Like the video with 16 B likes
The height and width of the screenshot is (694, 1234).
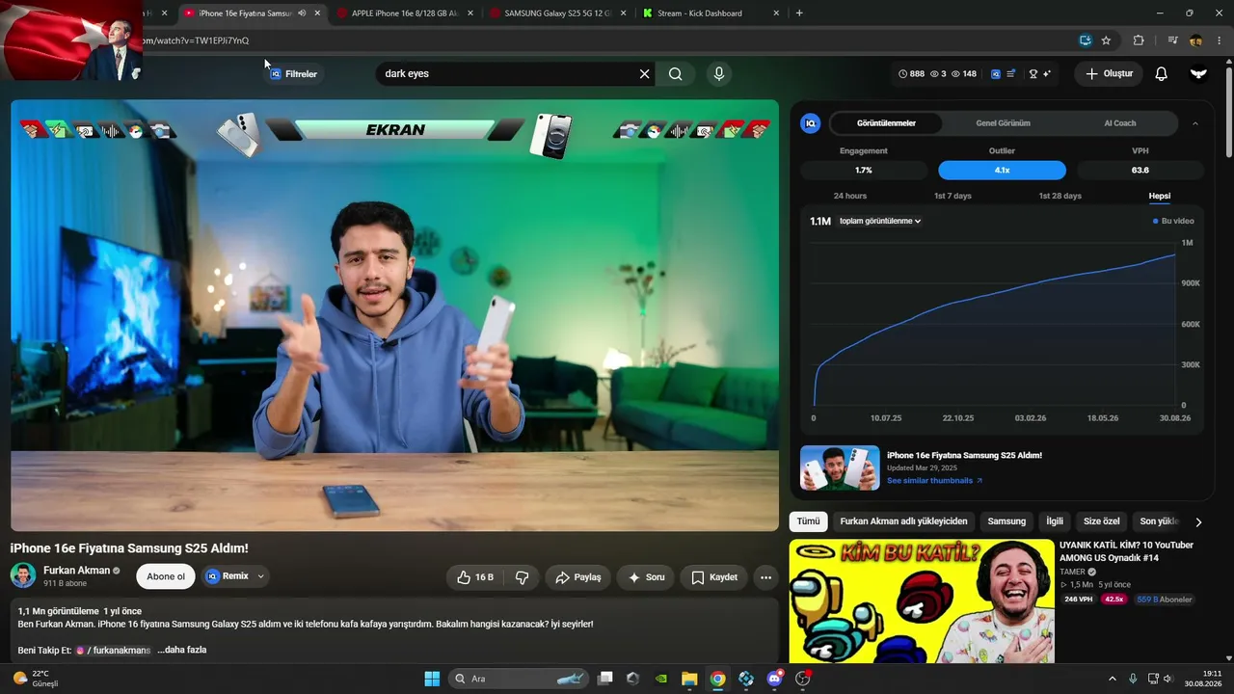(x=475, y=577)
